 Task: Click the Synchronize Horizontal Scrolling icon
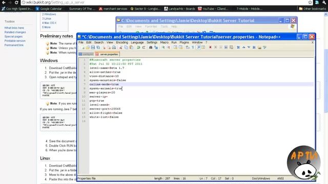click(x=181, y=48)
